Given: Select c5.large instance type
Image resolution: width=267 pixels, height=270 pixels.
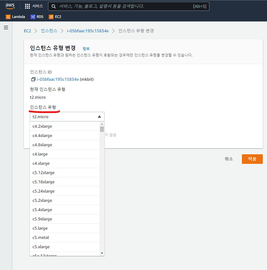Looking at the screenshot, I should 65,228.
